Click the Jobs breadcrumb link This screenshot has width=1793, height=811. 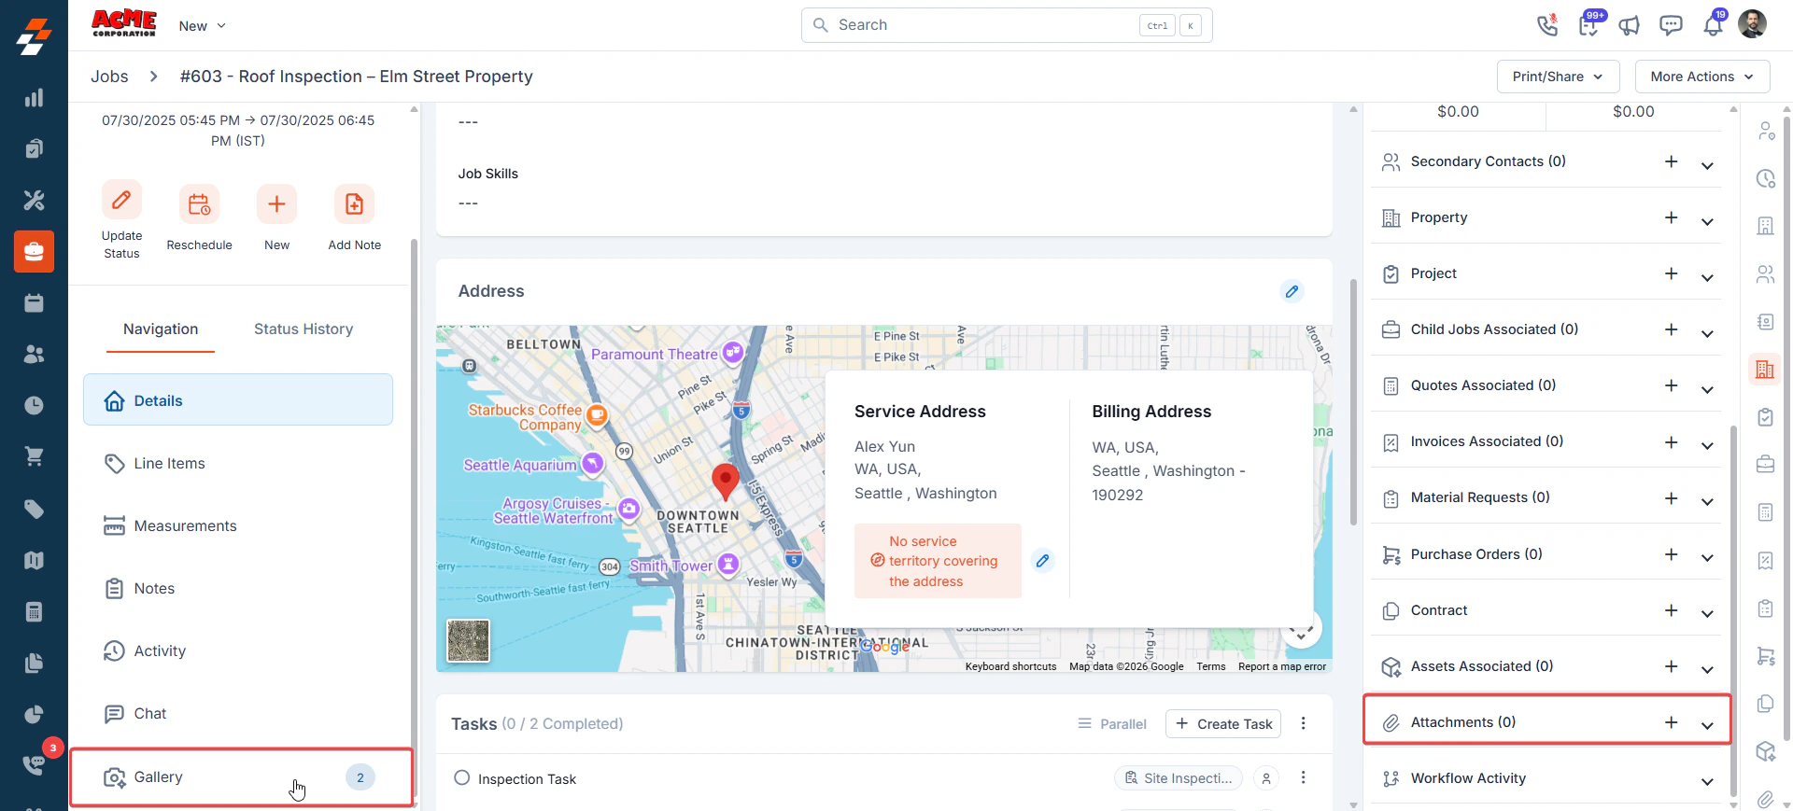[x=109, y=77]
